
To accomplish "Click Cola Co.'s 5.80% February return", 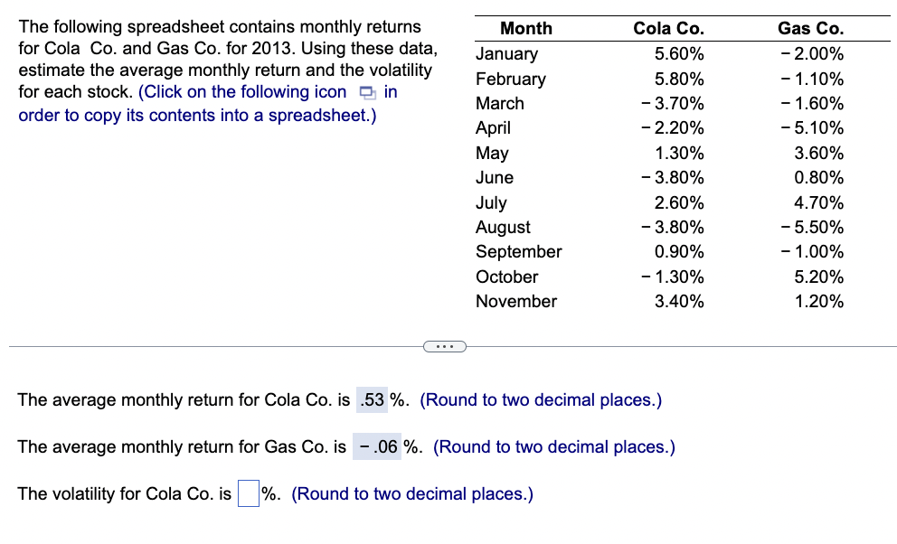I will point(679,79).
